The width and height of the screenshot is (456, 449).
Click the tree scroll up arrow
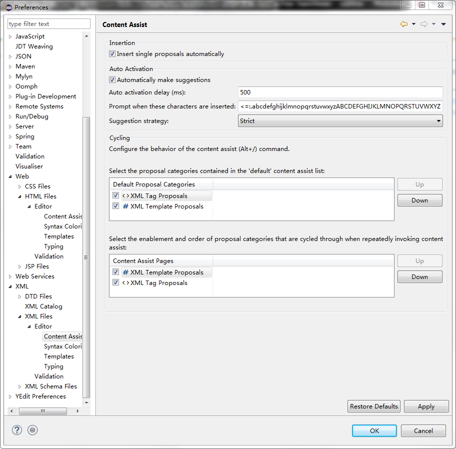pos(86,36)
